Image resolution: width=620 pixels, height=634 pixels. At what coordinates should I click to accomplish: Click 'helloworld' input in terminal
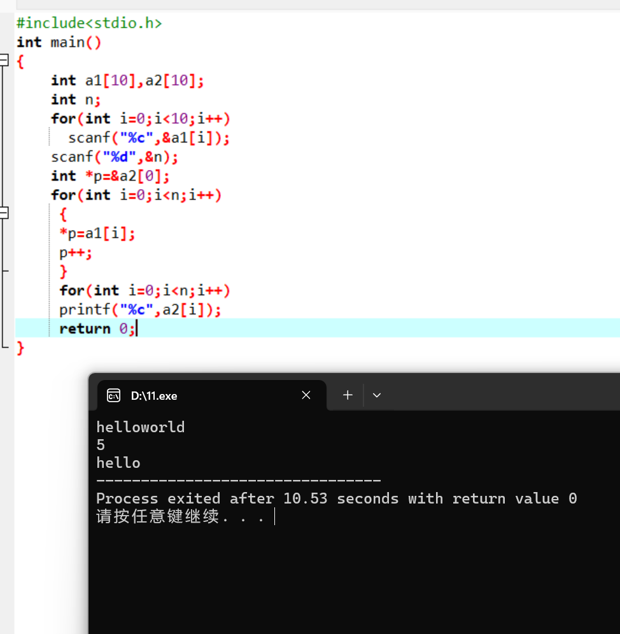tap(140, 427)
